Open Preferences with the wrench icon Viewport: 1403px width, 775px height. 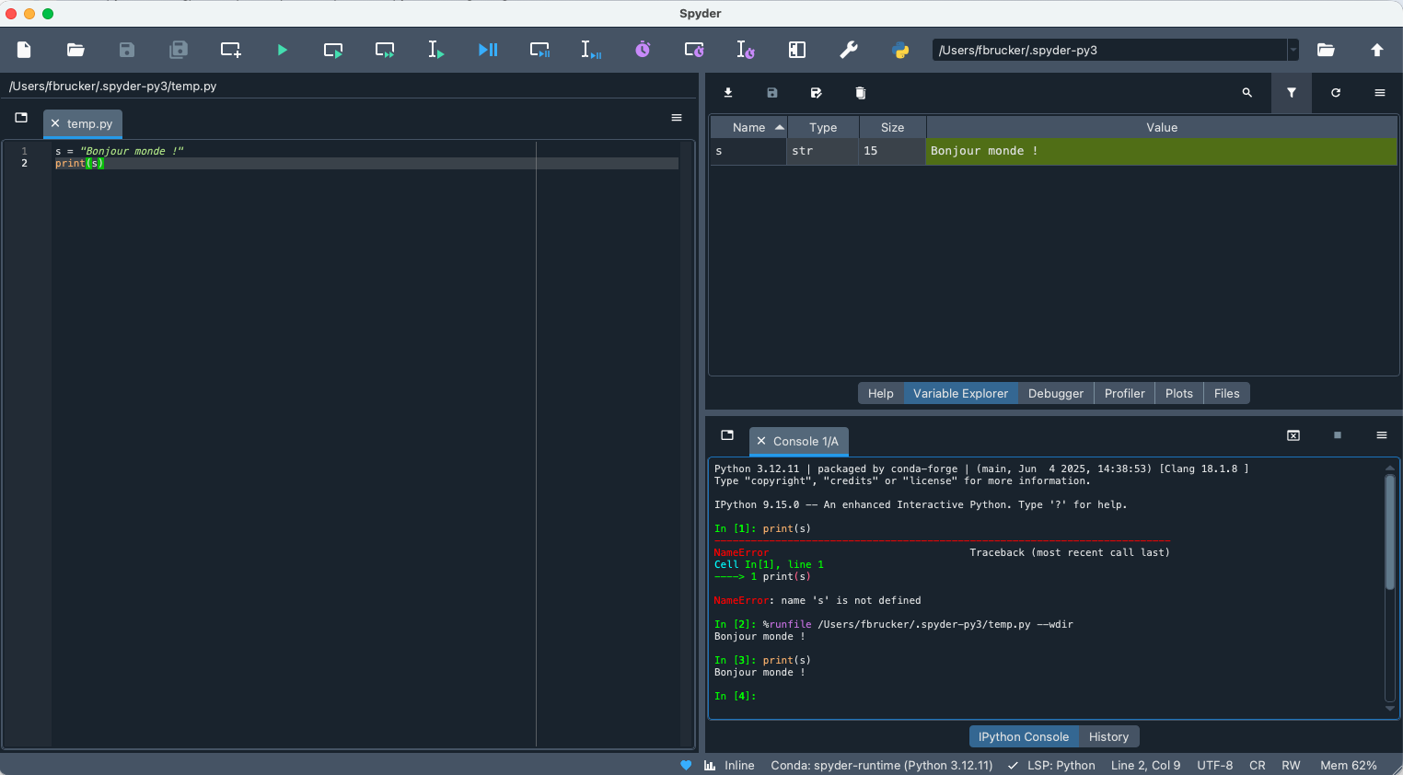tap(849, 50)
